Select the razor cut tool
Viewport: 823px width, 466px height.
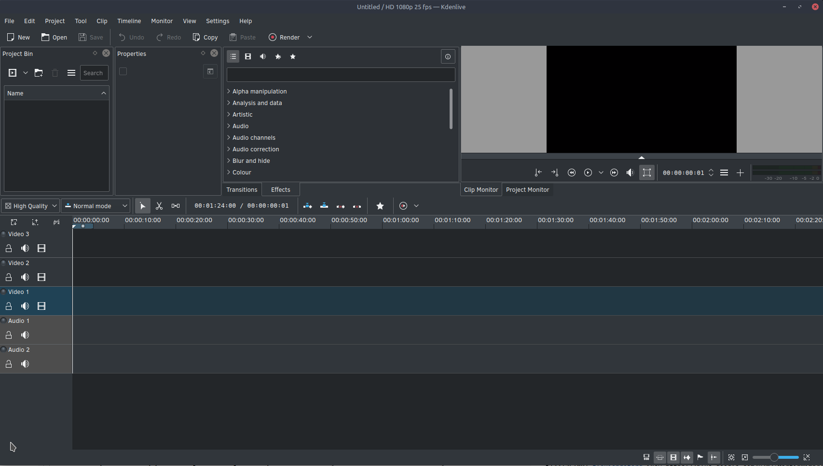click(159, 206)
